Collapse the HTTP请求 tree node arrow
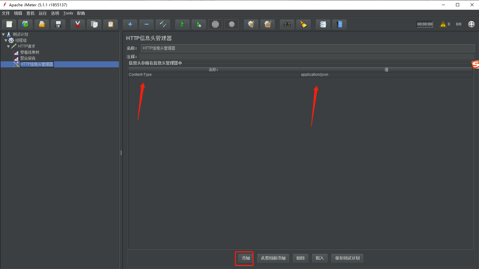The height and width of the screenshot is (269, 479). point(8,46)
